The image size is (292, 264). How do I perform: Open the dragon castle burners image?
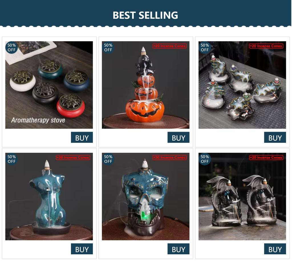[x=242, y=197]
